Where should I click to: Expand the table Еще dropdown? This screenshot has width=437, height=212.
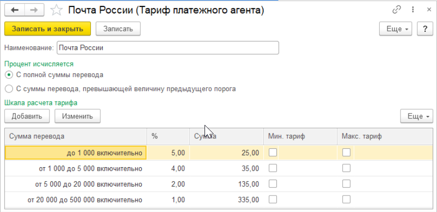point(417,116)
